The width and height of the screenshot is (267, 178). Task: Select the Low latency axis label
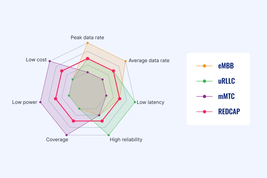151,102
